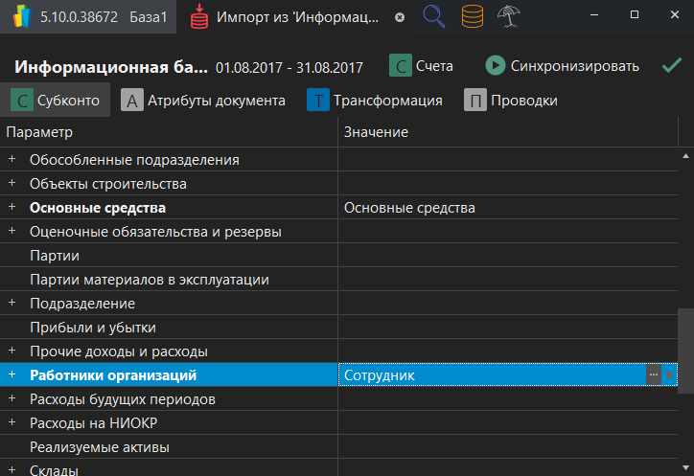Open the Счета section
The image size is (694, 476).
pyautogui.click(x=422, y=66)
